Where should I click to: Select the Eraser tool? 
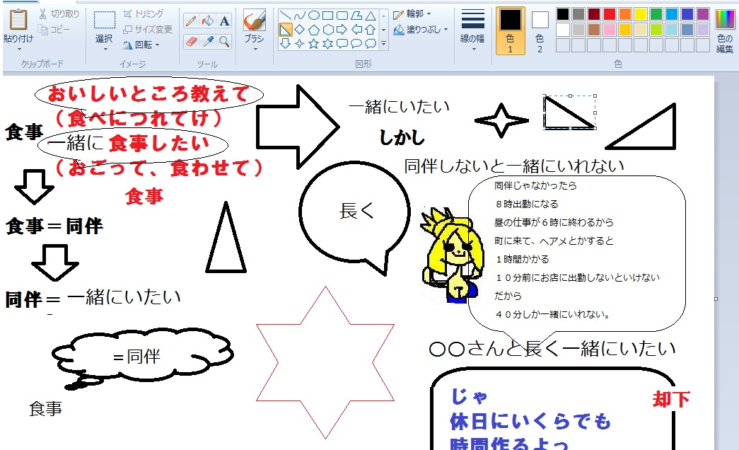tap(191, 42)
